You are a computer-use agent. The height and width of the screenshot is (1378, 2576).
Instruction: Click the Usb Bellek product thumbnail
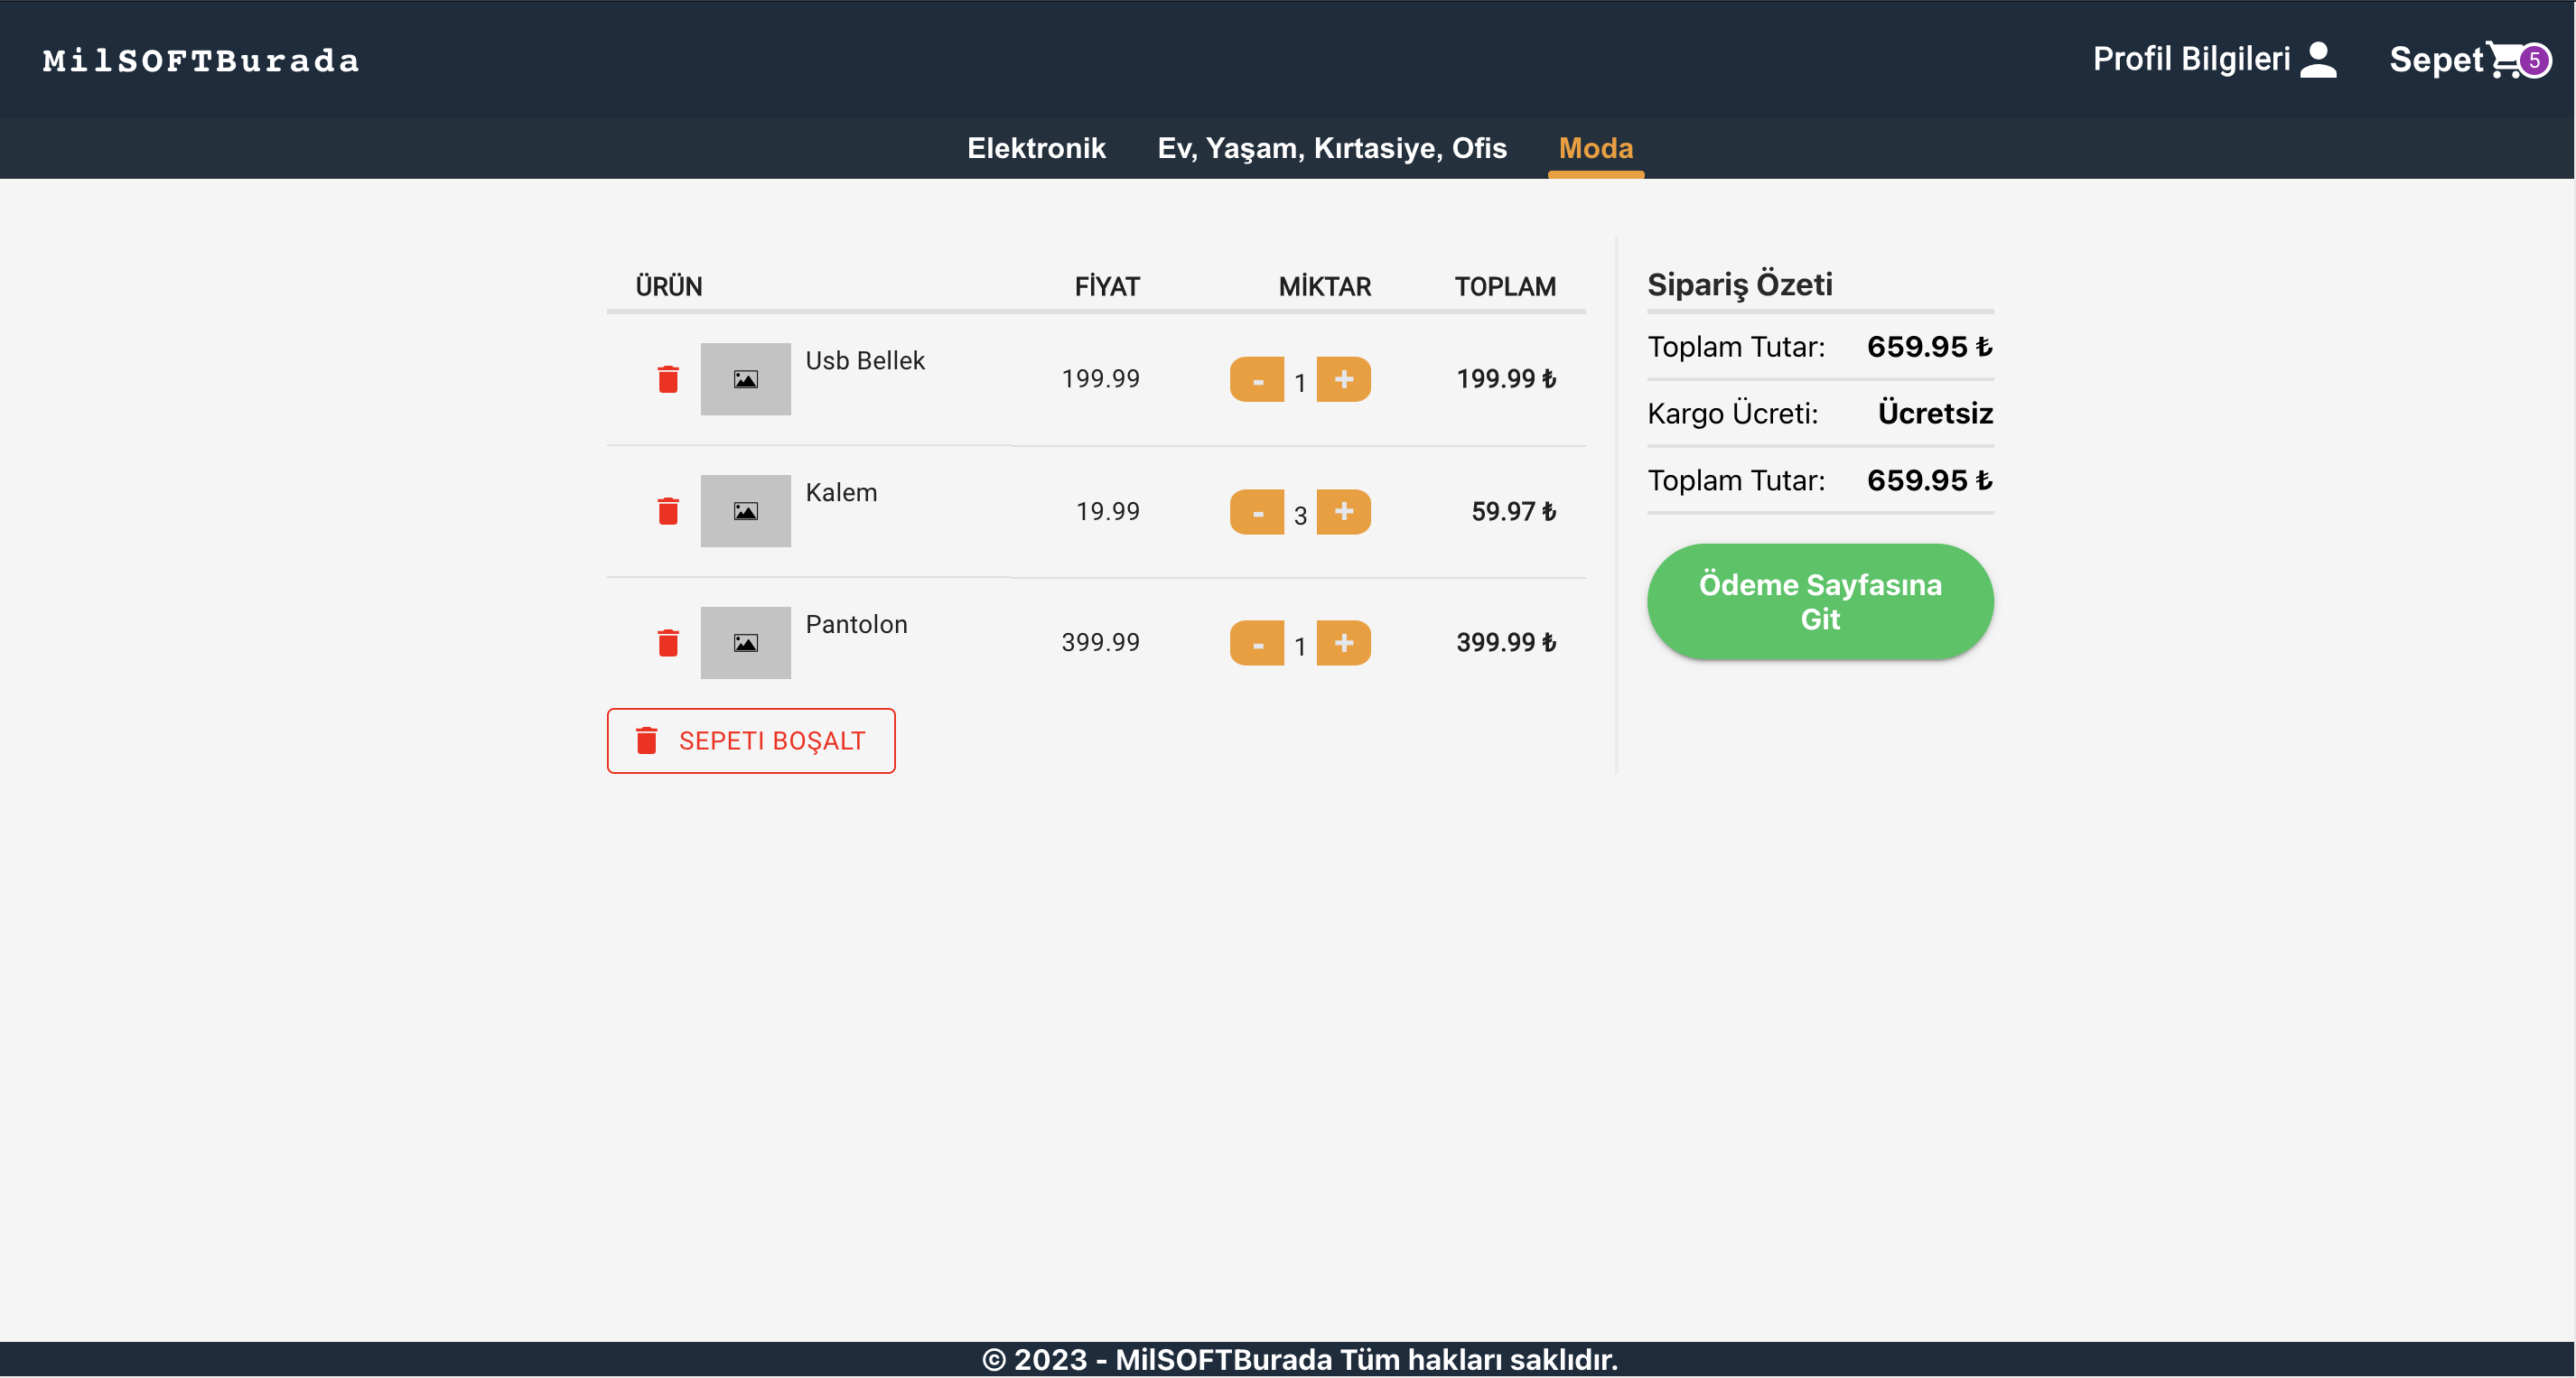[x=745, y=379]
